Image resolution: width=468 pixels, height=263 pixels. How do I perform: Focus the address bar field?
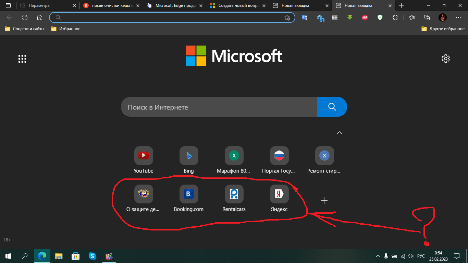(x=172, y=17)
